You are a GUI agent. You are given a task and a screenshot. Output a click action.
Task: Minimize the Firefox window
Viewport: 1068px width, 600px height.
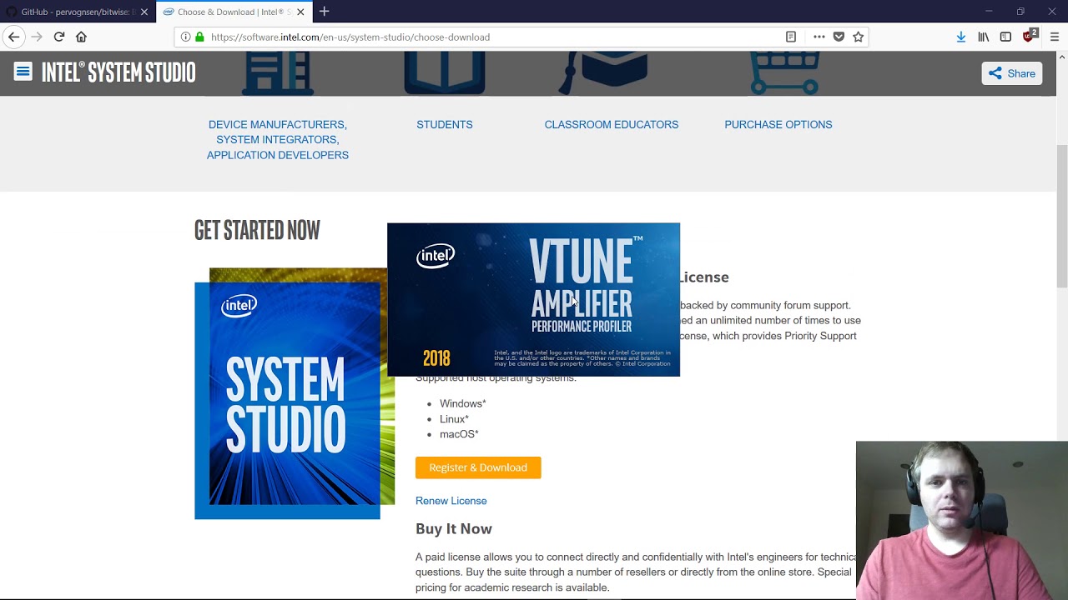coord(989,12)
